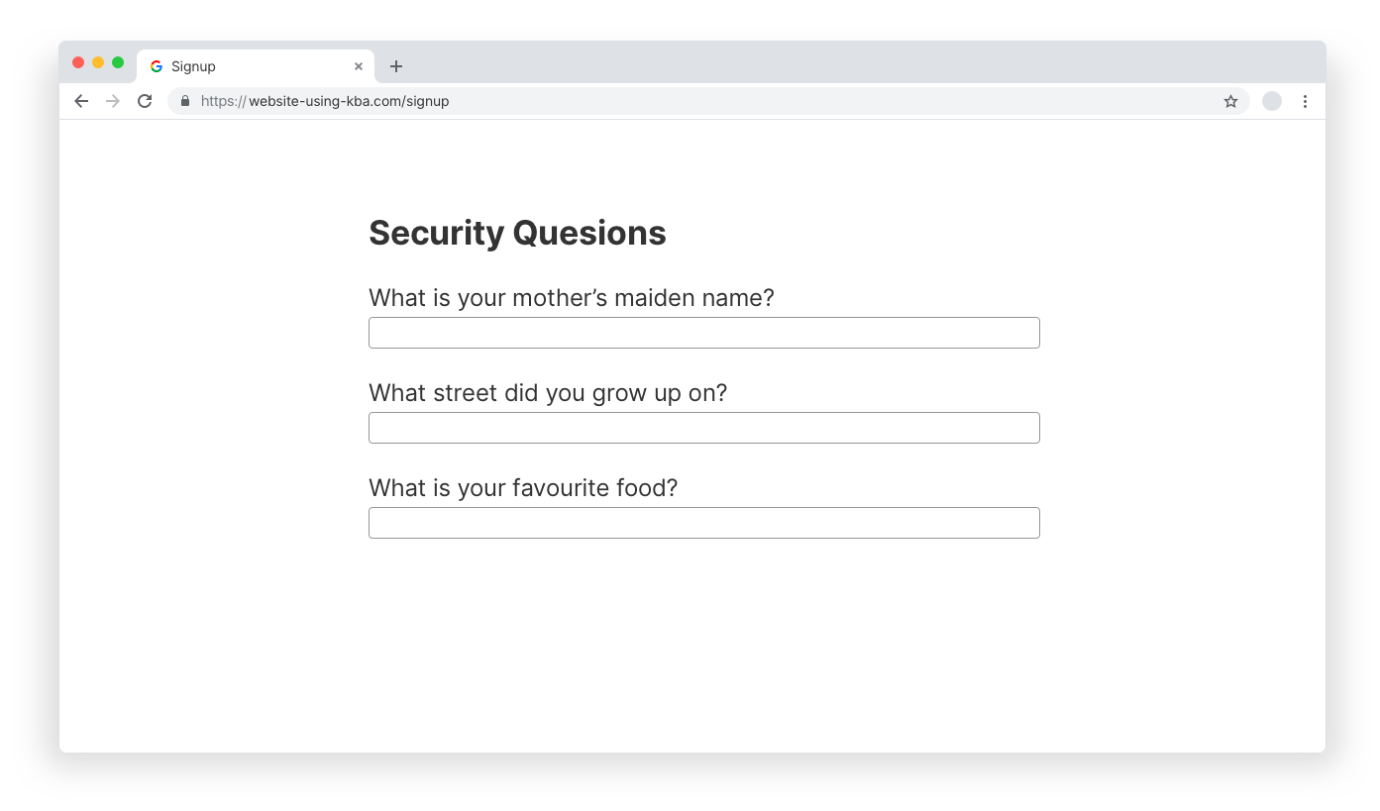The height and width of the screenshot is (811, 1380).
Task: Click the green maximize window button
Action: (118, 62)
